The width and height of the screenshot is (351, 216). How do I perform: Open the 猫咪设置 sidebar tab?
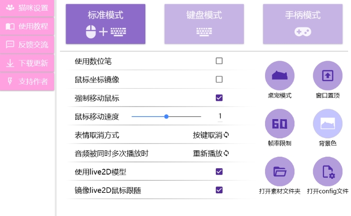click(28, 8)
